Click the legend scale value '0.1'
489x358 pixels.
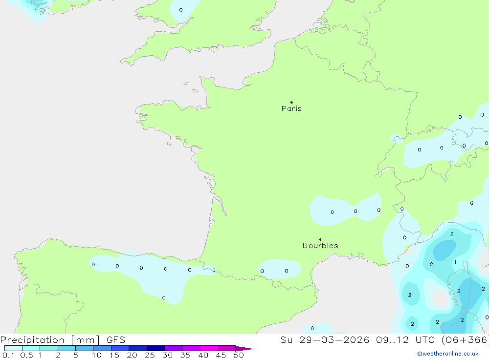point(8,355)
